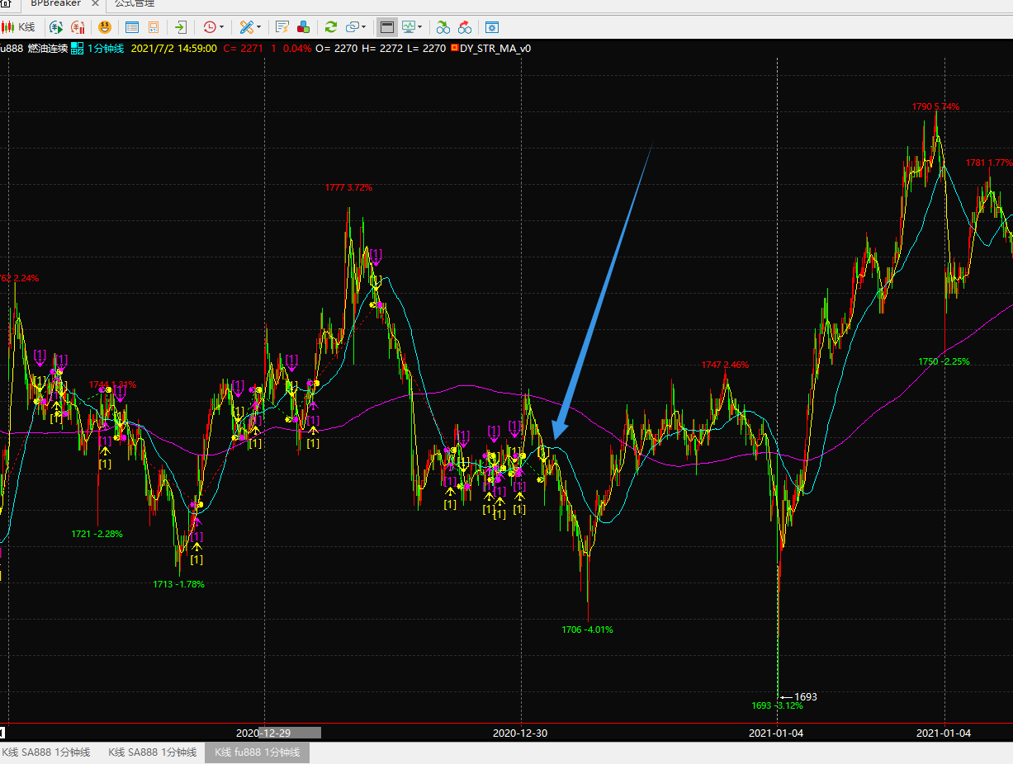This screenshot has width=1013, height=764.
Task: Click the smiley face emoji icon
Action: (x=105, y=27)
